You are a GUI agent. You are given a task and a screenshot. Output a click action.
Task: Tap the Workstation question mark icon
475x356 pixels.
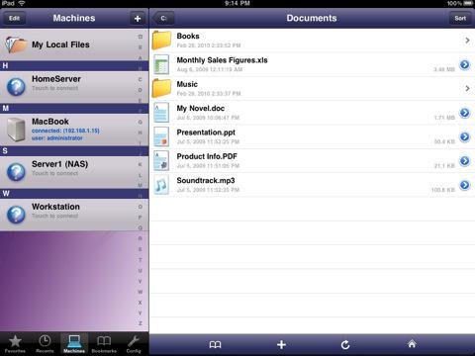(16, 215)
